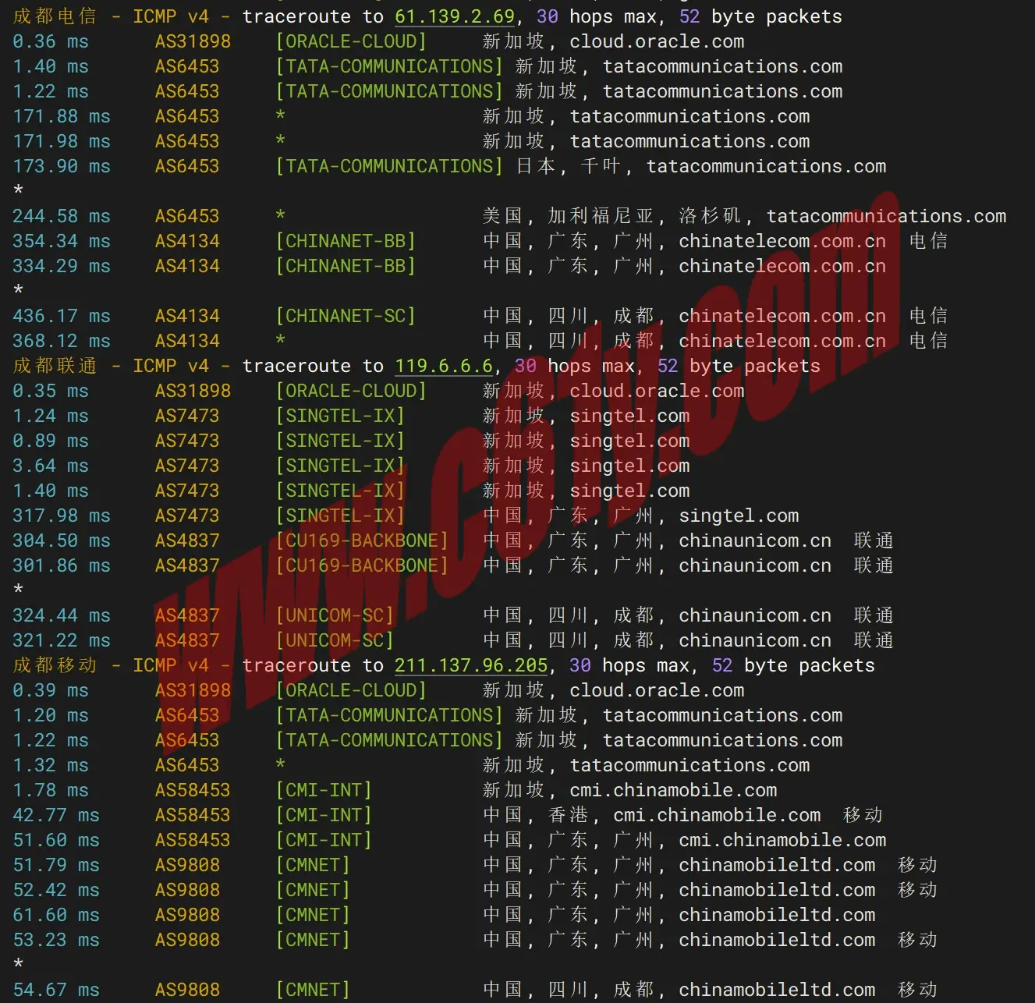Screen dimensions: 1035x1003
Task: Click the underlined IP address 119.6.6.6
Action: [444, 366]
